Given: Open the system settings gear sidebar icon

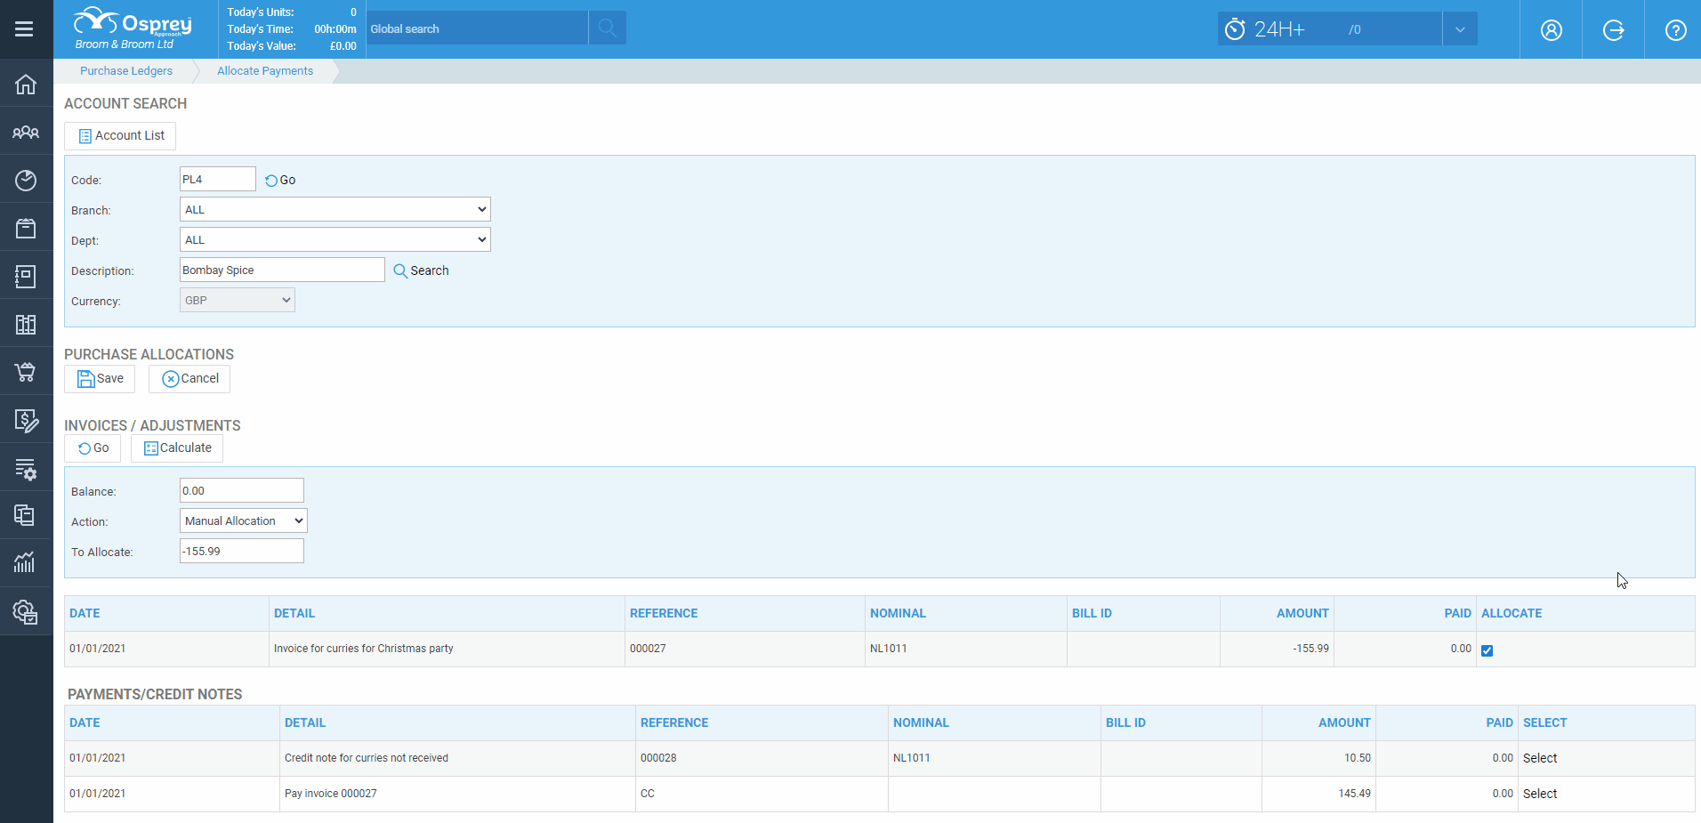Looking at the screenshot, I should pos(26,611).
